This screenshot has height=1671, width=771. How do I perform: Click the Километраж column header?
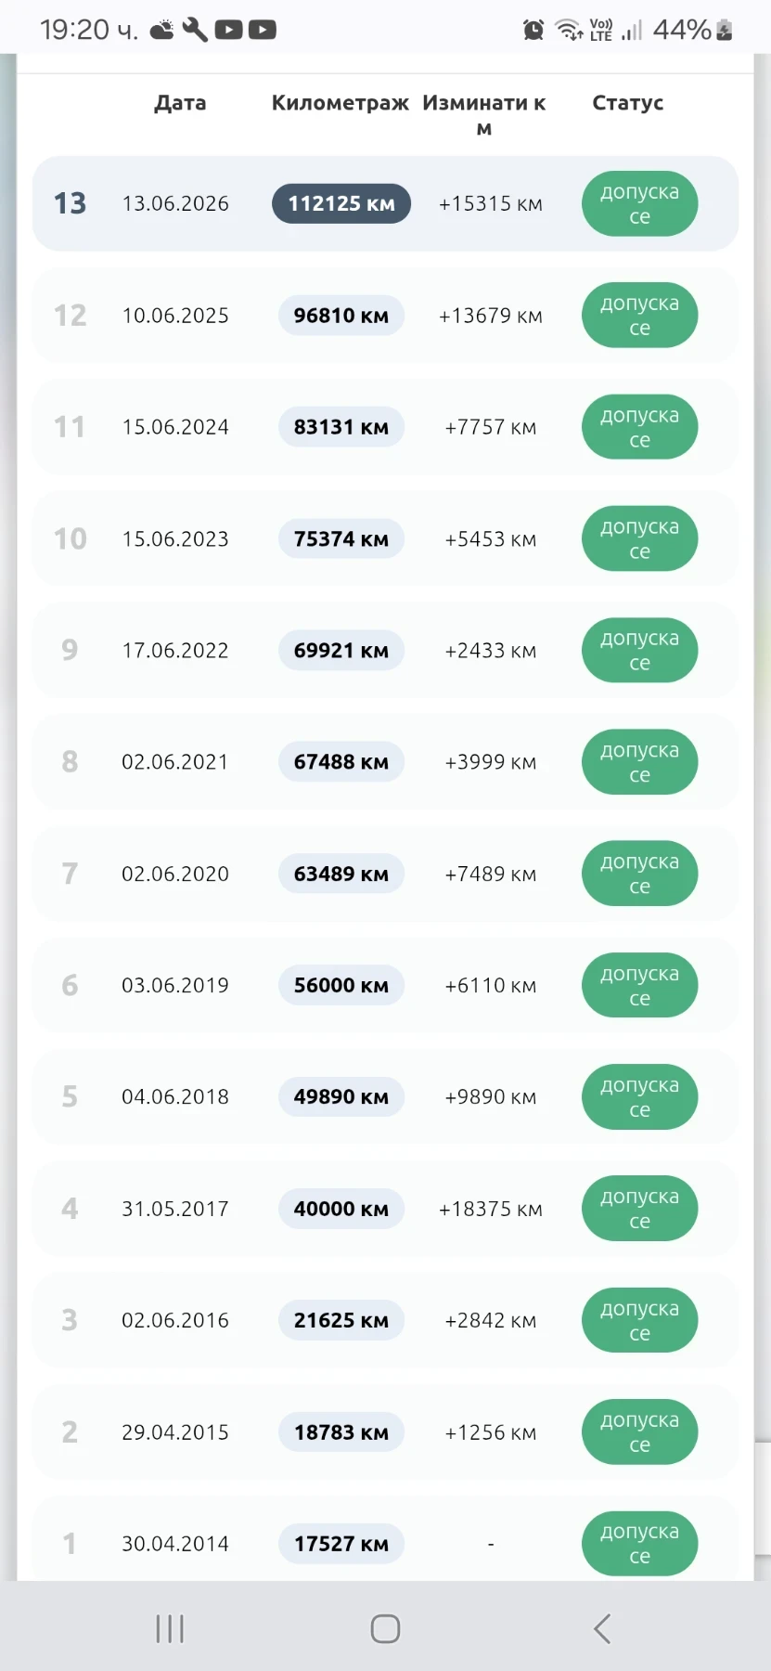pyautogui.click(x=341, y=103)
